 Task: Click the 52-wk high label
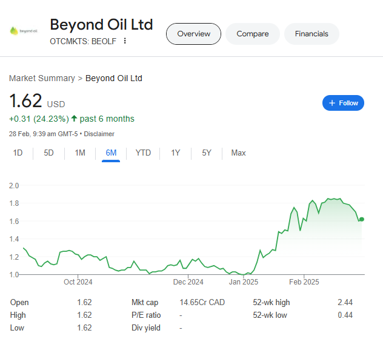pos(271,302)
